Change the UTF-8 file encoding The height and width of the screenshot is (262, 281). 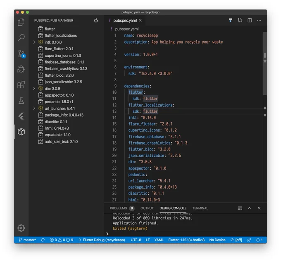[136, 240]
